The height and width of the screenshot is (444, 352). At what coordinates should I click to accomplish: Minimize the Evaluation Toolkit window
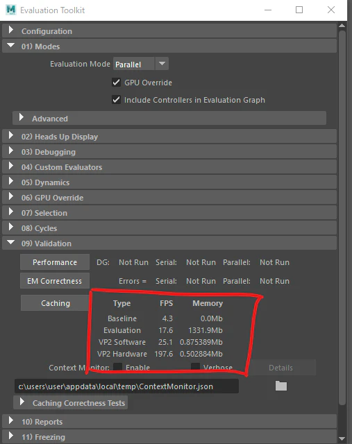(268, 10)
